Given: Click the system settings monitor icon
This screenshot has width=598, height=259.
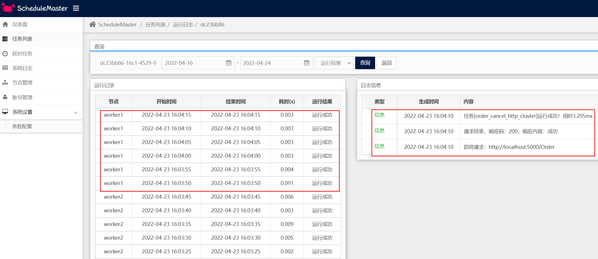Looking at the screenshot, I should pos(5,112).
